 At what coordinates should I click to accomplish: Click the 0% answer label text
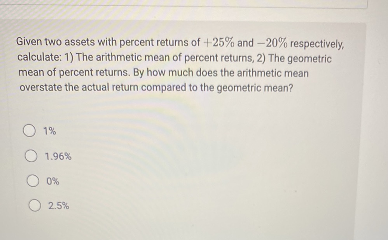54,181
